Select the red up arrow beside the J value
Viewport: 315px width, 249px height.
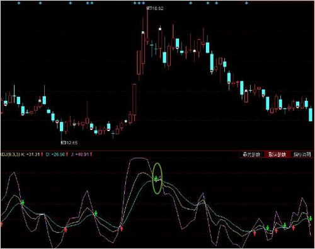(x=91, y=154)
